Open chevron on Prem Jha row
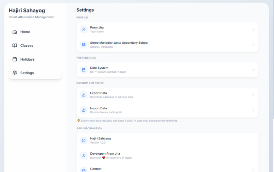 click(x=253, y=29)
